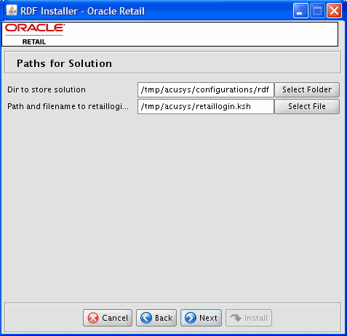The height and width of the screenshot is (336, 347).
Task: Focus the retaillogin.ksh path field
Action: coord(206,106)
